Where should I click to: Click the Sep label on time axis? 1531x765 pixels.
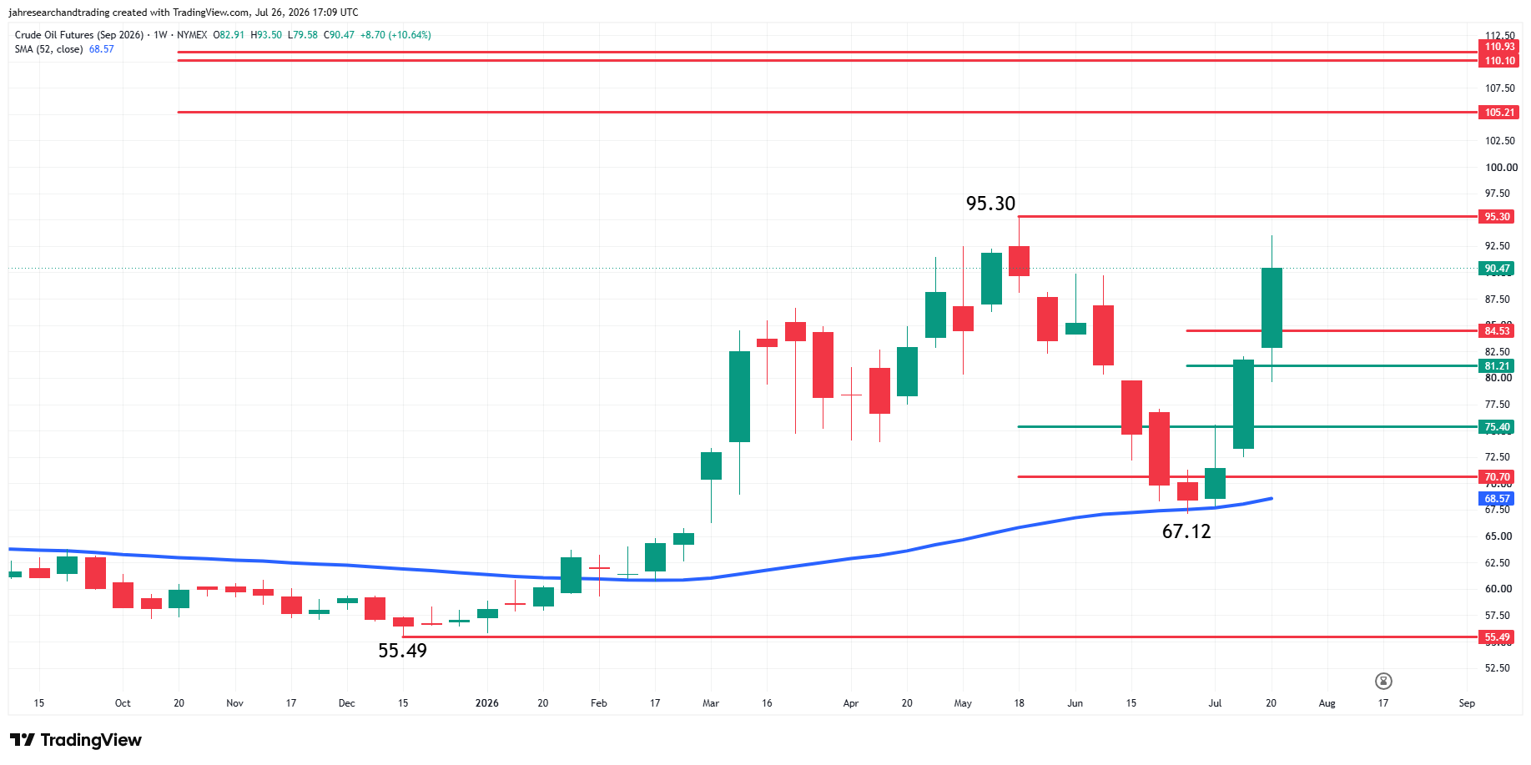1467,703
